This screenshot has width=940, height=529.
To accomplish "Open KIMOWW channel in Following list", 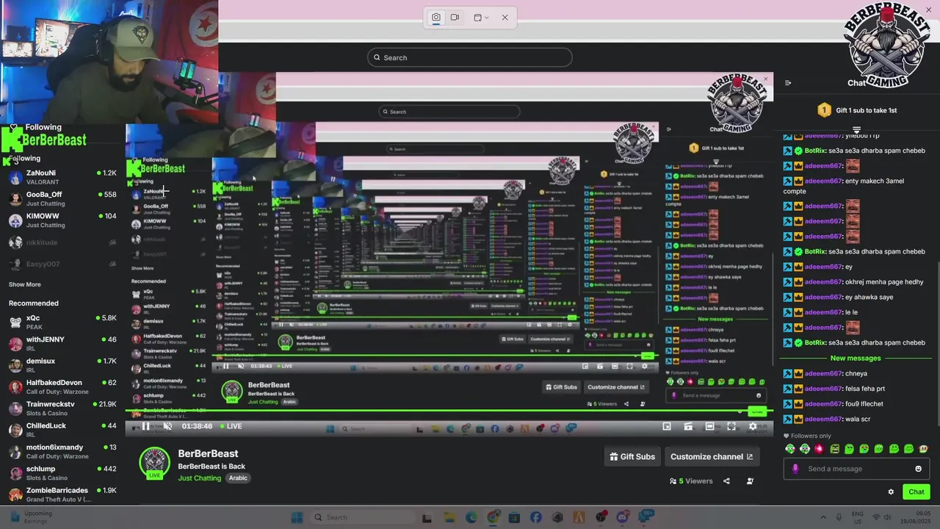I will [x=62, y=220].
